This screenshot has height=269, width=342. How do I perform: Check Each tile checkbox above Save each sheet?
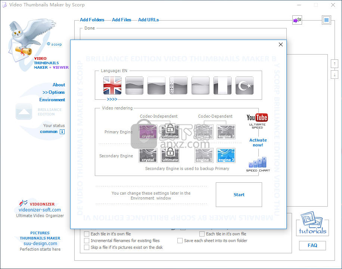pyautogui.click(x=202, y=234)
